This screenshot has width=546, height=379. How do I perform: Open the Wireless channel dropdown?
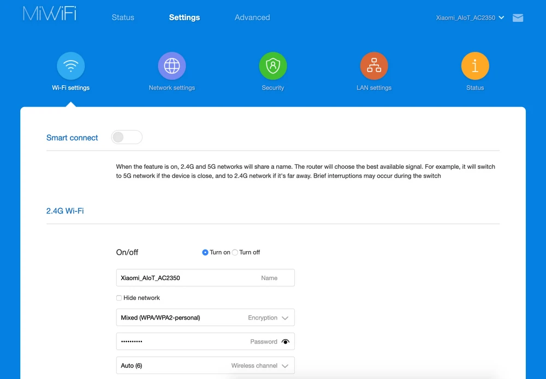click(285, 365)
